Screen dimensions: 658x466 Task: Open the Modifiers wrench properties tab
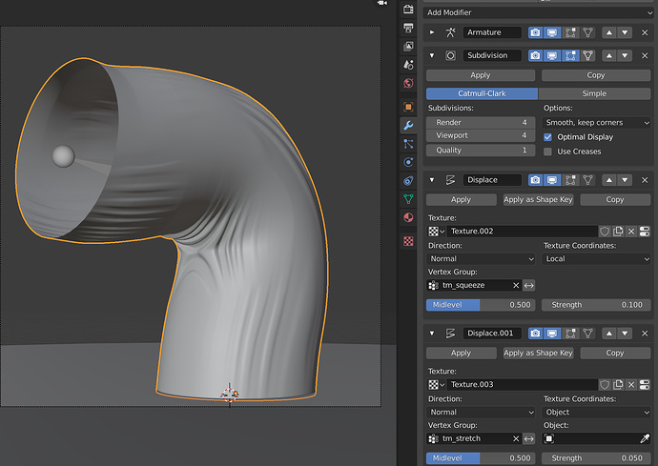tap(408, 125)
